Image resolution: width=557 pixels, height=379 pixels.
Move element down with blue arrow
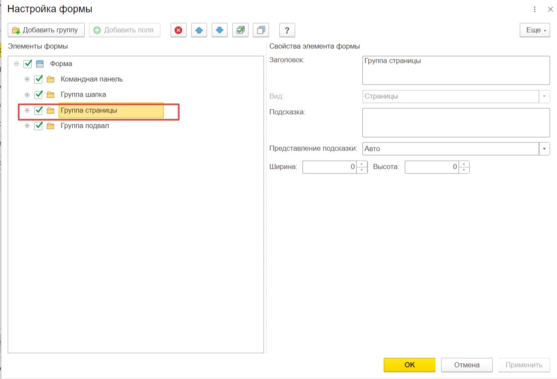tap(219, 30)
